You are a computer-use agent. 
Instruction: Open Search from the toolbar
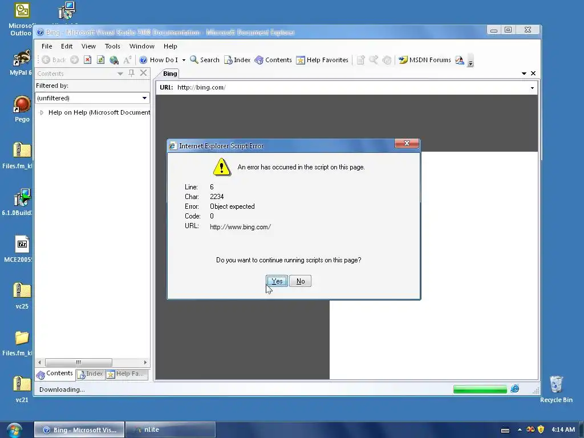tap(205, 60)
